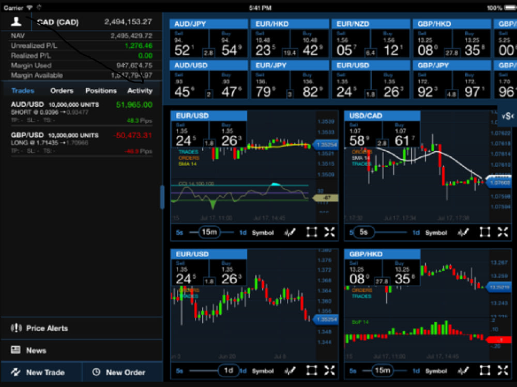The width and height of the screenshot is (517, 387).
Task: Open the Symbol selector on EUR/USD chart
Action: click(x=263, y=232)
